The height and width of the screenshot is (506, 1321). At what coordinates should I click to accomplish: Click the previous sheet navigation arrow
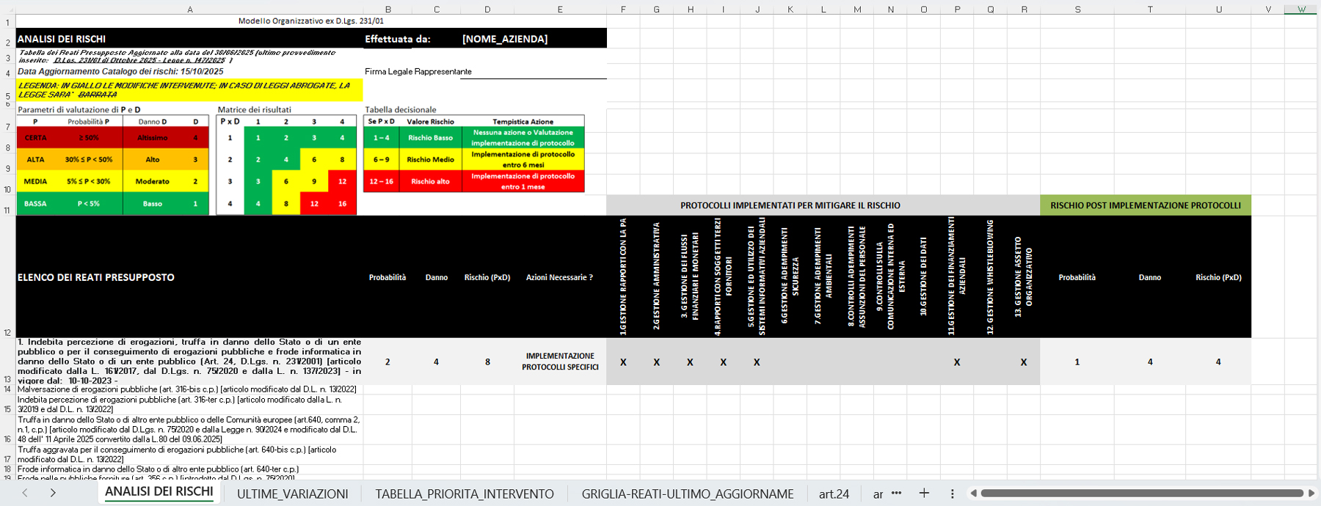[x=25, y=493]
